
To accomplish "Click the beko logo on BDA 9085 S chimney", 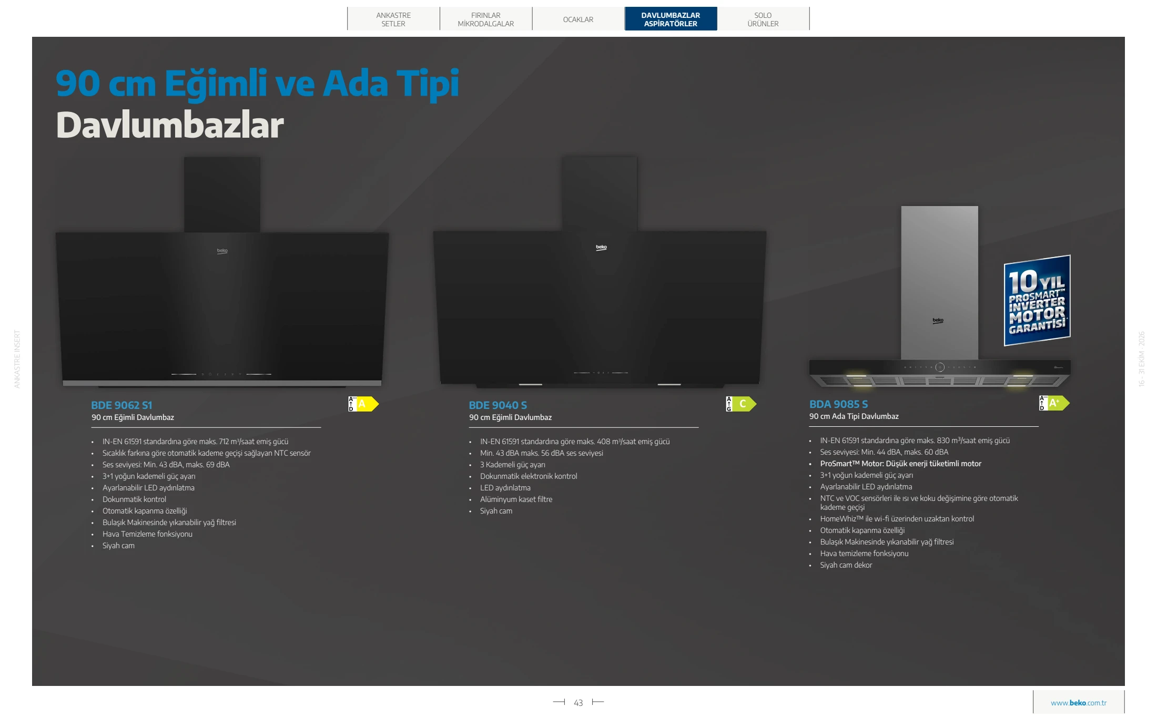I will [x=938, y=320].
